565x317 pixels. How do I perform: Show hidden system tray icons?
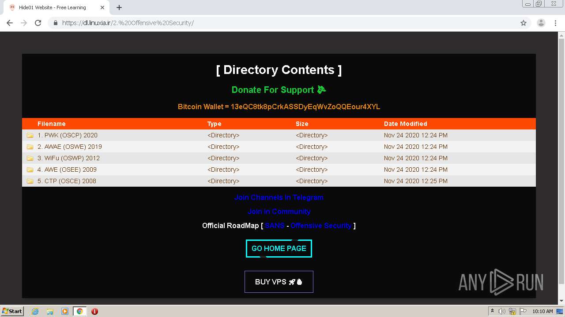[492, 311]
